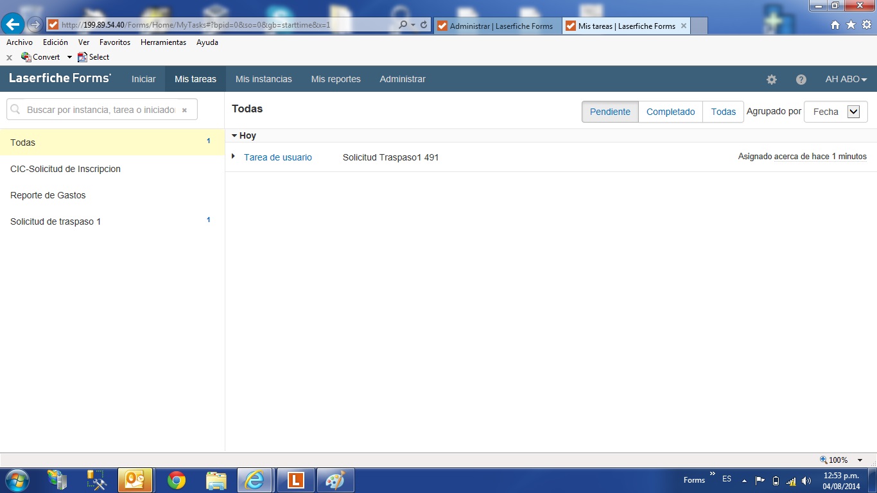Click the browser forward arrow button
The height and width of the screenshot is (493, 877).
coord(35,25)
